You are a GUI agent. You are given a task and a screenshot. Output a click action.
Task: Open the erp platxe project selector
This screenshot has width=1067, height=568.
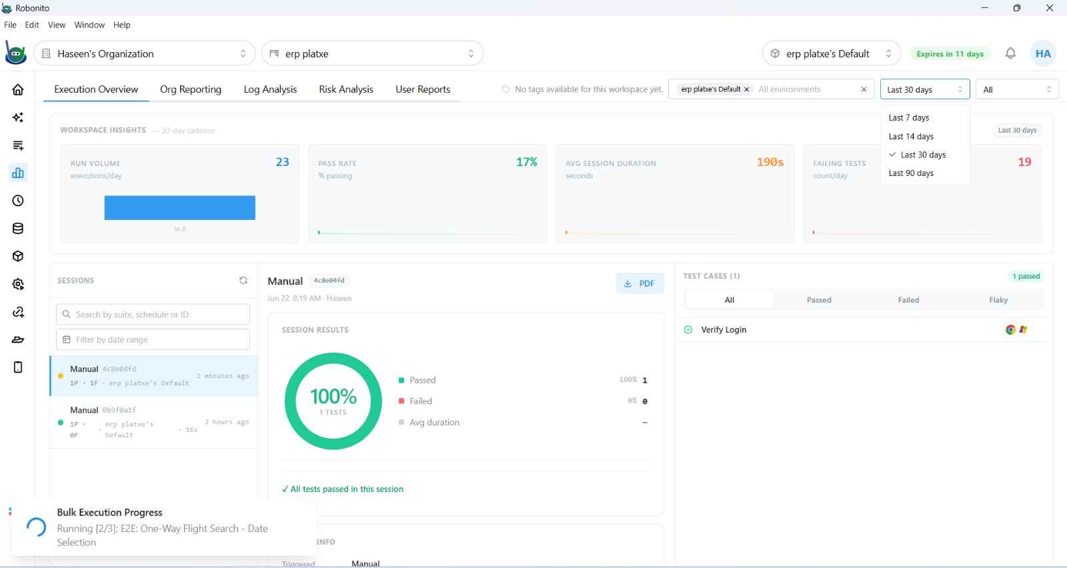pos(372,53)
